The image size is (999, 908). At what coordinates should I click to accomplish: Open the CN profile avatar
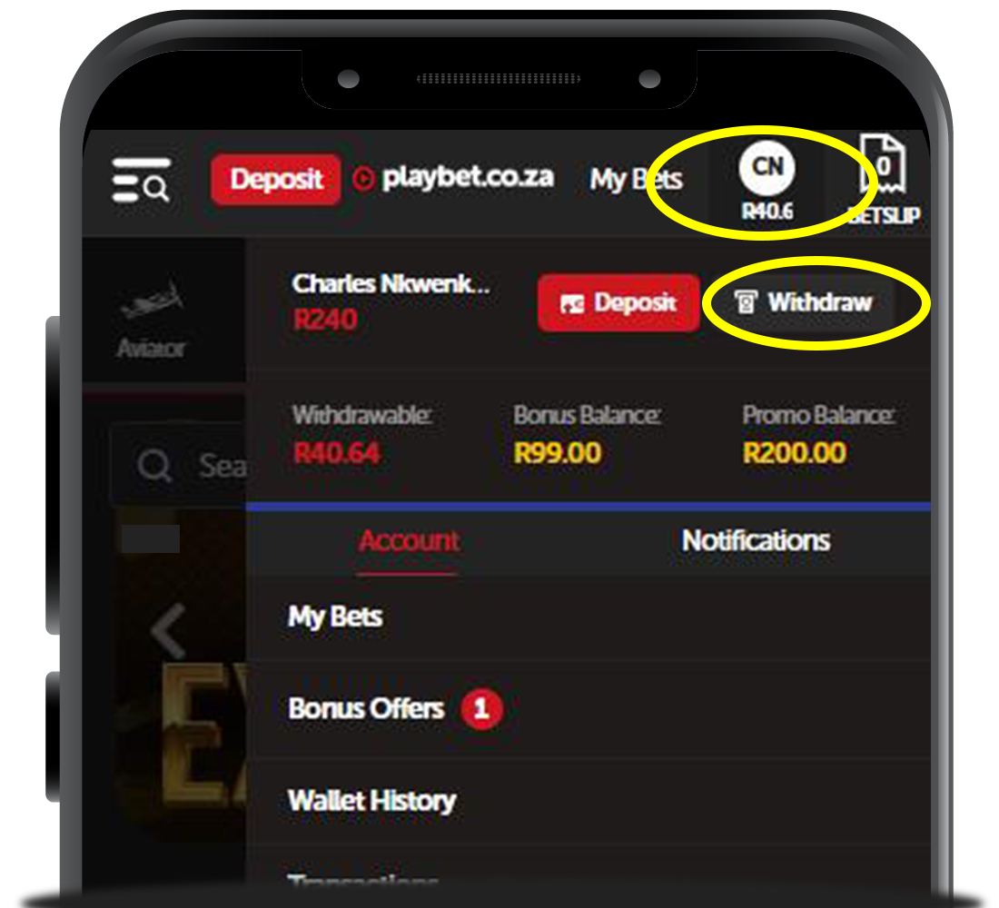click(x=767, y=168)
